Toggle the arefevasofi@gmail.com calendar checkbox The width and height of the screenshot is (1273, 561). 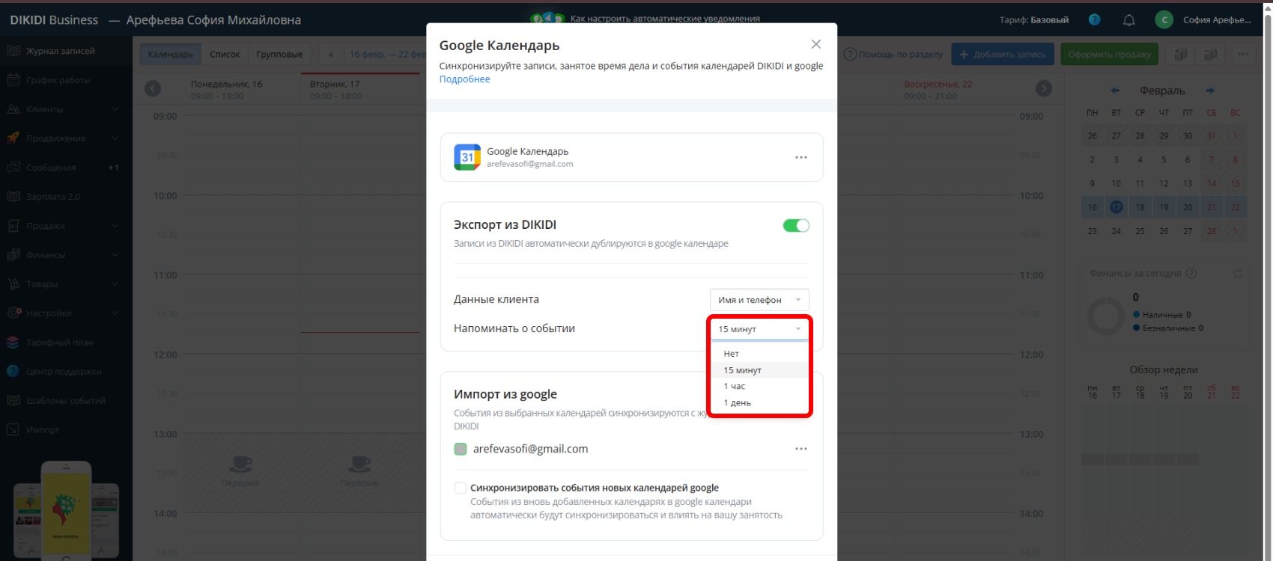[461, 449]
